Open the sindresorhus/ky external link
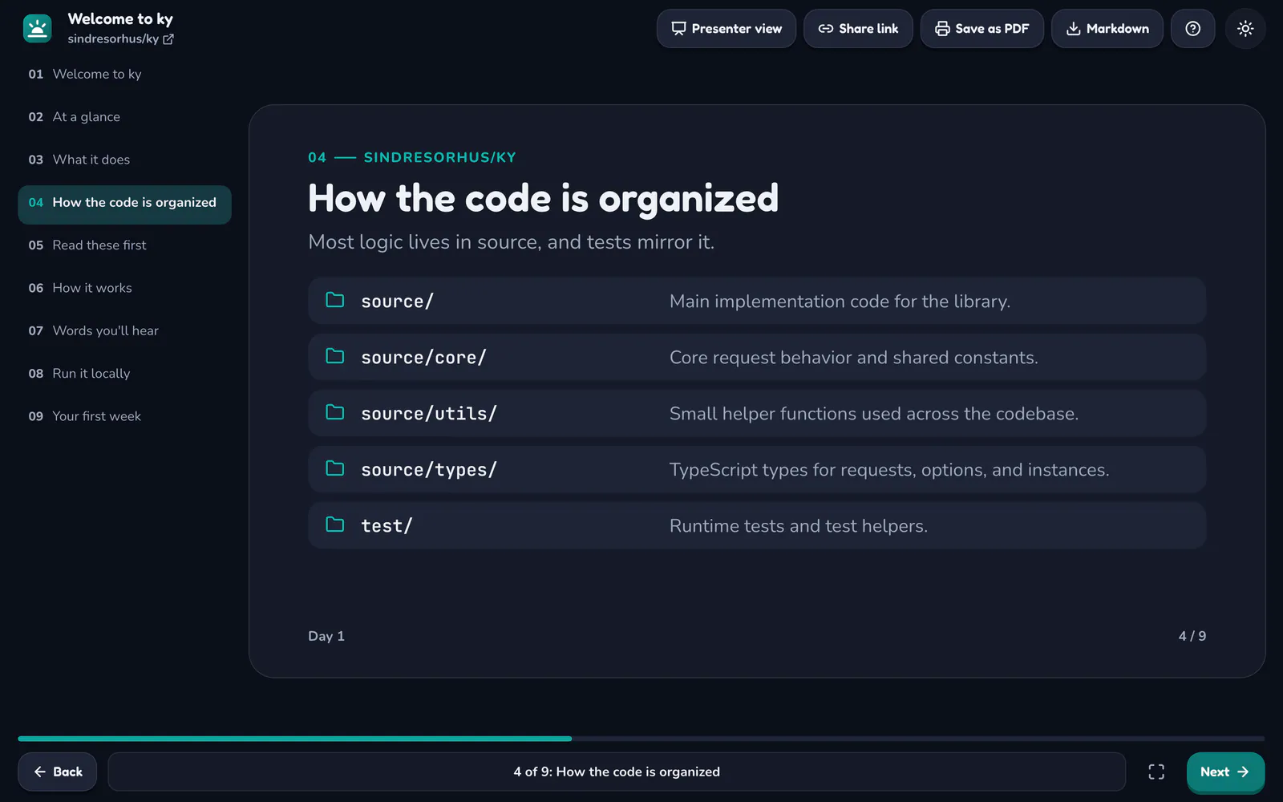Viewport: 1283px width, 802px height. 120,38
